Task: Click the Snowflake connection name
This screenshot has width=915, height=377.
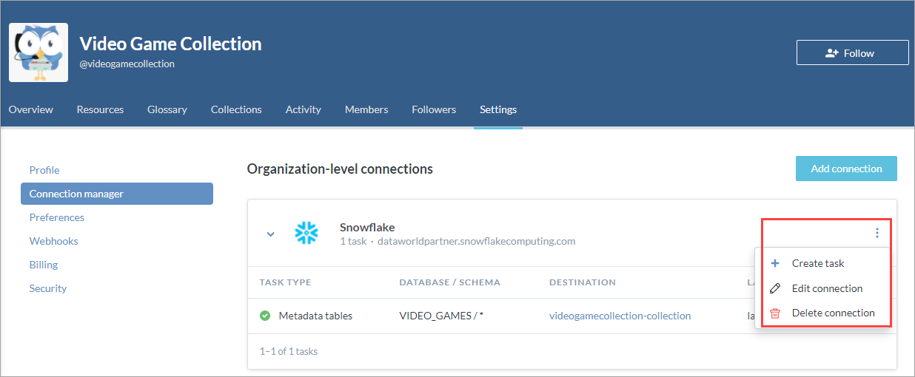Action: pos(367,227)
